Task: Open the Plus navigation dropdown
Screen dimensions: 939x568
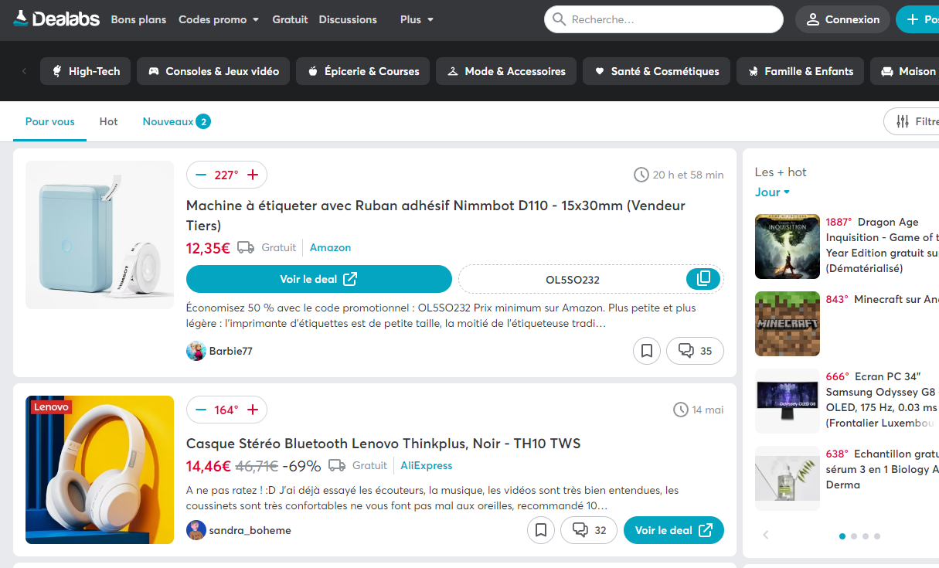Action: (416, 19)
